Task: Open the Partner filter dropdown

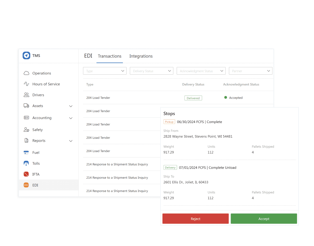Action: (x=250, y=71)
